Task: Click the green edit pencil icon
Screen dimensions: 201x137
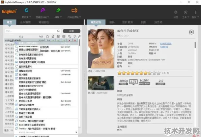Action: click(58, 10)
